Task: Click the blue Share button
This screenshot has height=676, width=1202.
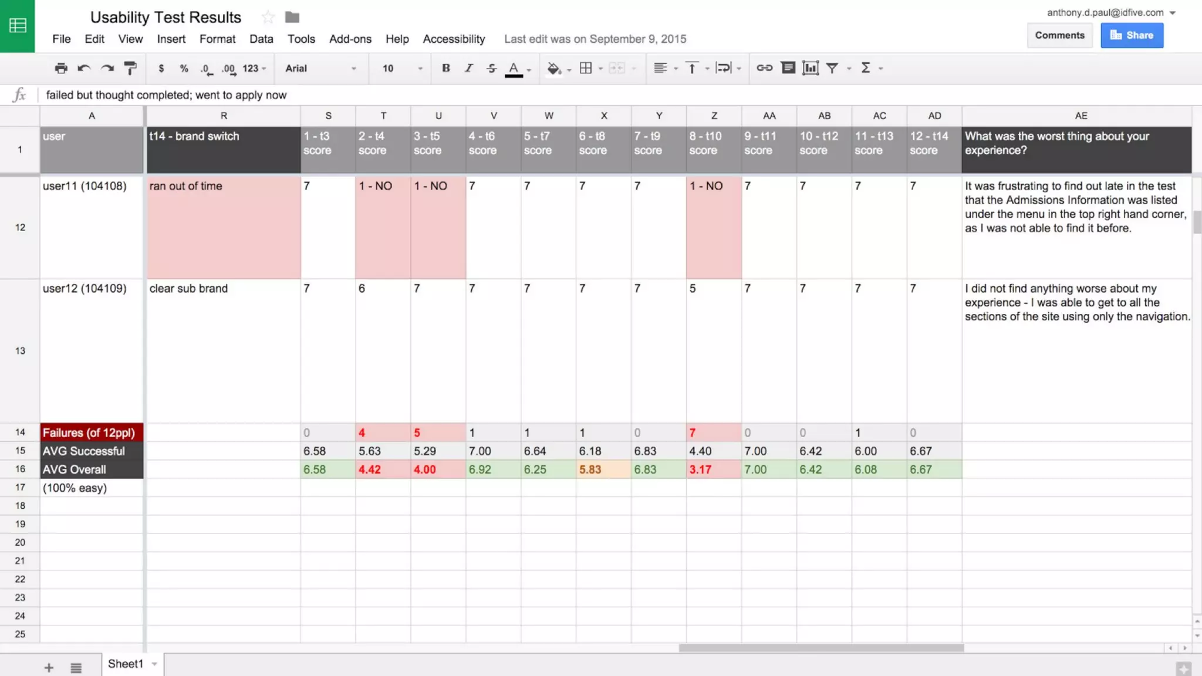Action: (x=1132, y=35)
